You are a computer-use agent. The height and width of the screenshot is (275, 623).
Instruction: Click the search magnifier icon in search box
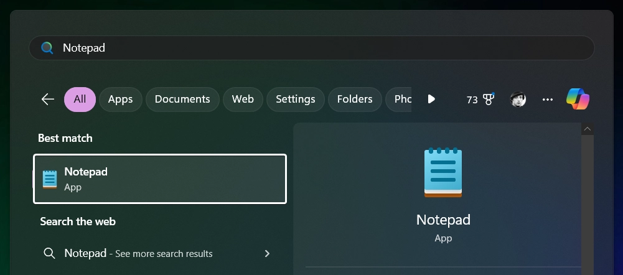(47, 48)
